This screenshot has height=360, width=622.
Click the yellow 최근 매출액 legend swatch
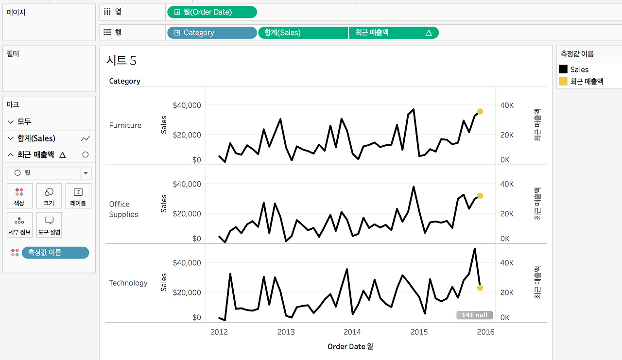(x=563, y=81)
